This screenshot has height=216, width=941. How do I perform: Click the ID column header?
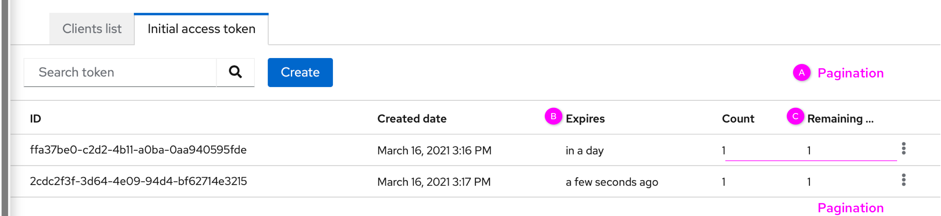click(35, 119)
